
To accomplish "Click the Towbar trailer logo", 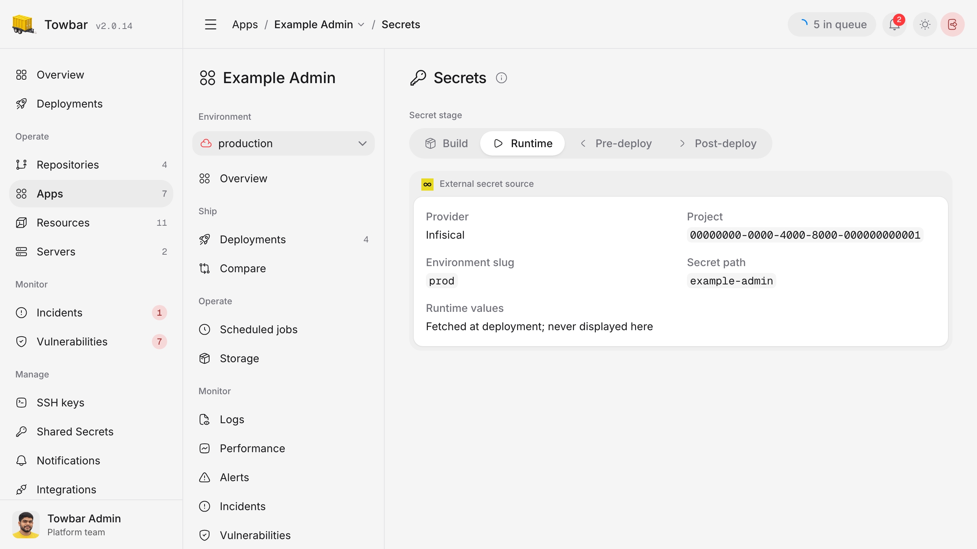I will pyautogui.click(x=24, y=24).
